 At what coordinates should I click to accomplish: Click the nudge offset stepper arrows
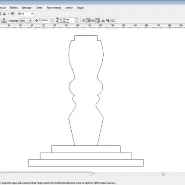(x=52, y=20)
